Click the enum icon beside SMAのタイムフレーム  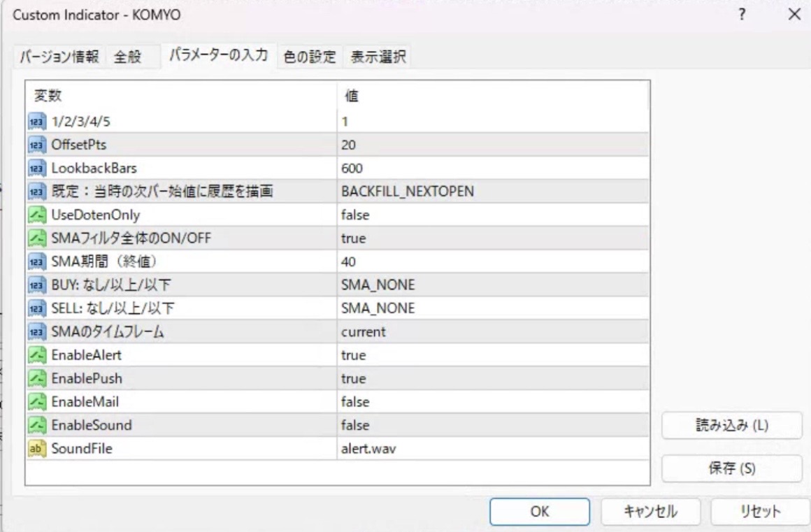point(37,331)
